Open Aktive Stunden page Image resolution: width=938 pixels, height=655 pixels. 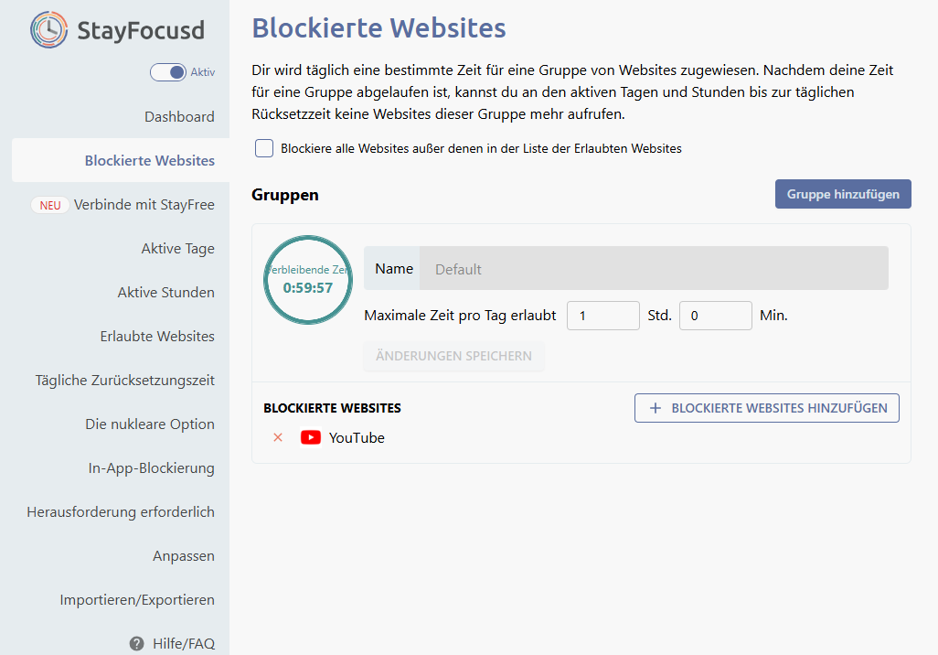point(165,292)
